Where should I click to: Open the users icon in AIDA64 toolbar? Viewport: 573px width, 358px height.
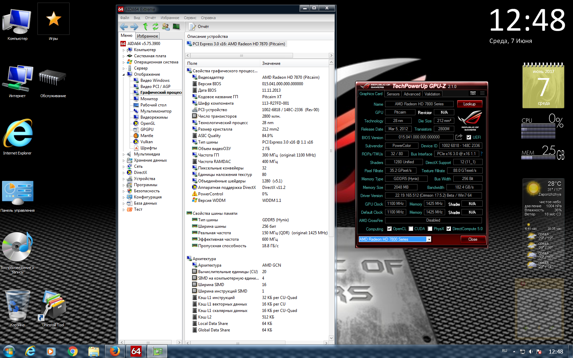pyautogui.click(x=166, y=27)
